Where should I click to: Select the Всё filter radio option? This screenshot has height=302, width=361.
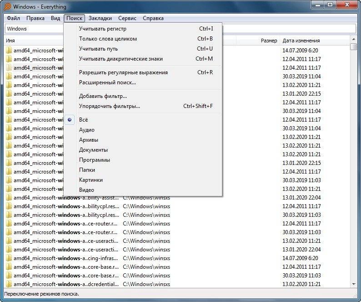[x=143, y=120]
